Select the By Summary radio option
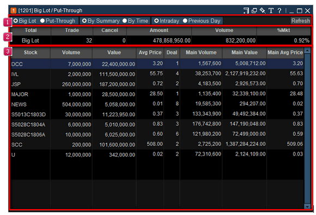This screenshot has height=215, width=316. [84, 21]
